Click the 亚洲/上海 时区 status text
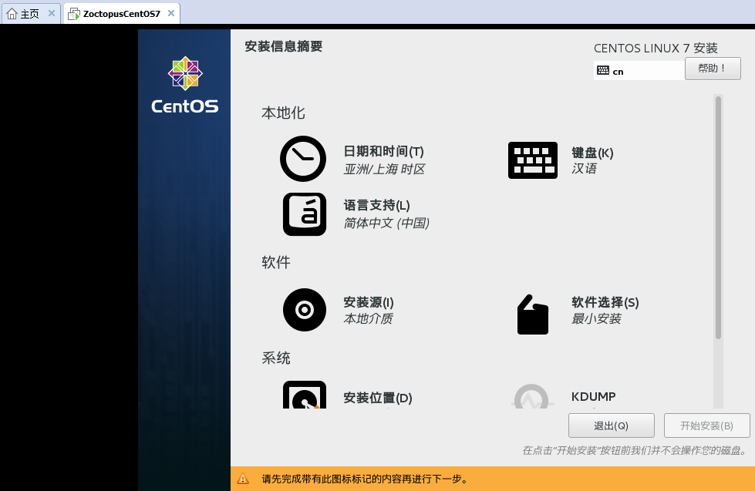This screenshot has width=755, height=491. pyautogui.click(x=384, y=169)
